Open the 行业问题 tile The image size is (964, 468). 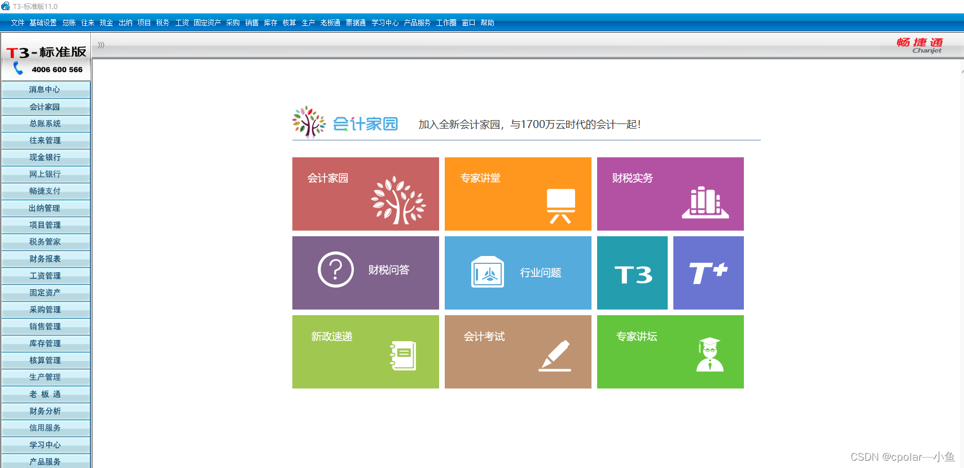coord(518,273)
